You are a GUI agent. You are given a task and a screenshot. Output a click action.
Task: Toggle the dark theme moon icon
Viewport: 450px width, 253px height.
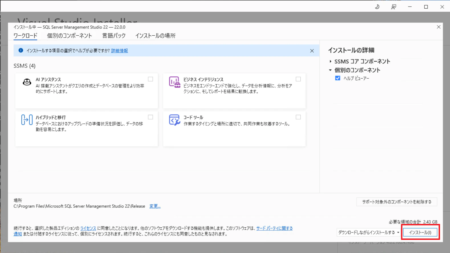tap(377, 7)
